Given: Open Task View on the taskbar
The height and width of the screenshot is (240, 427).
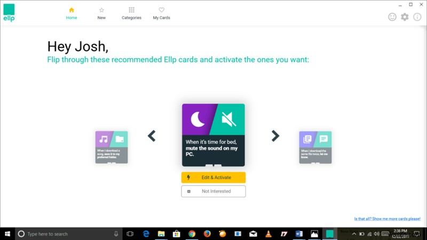Looking at the screenshot, I should pos(130,234).
